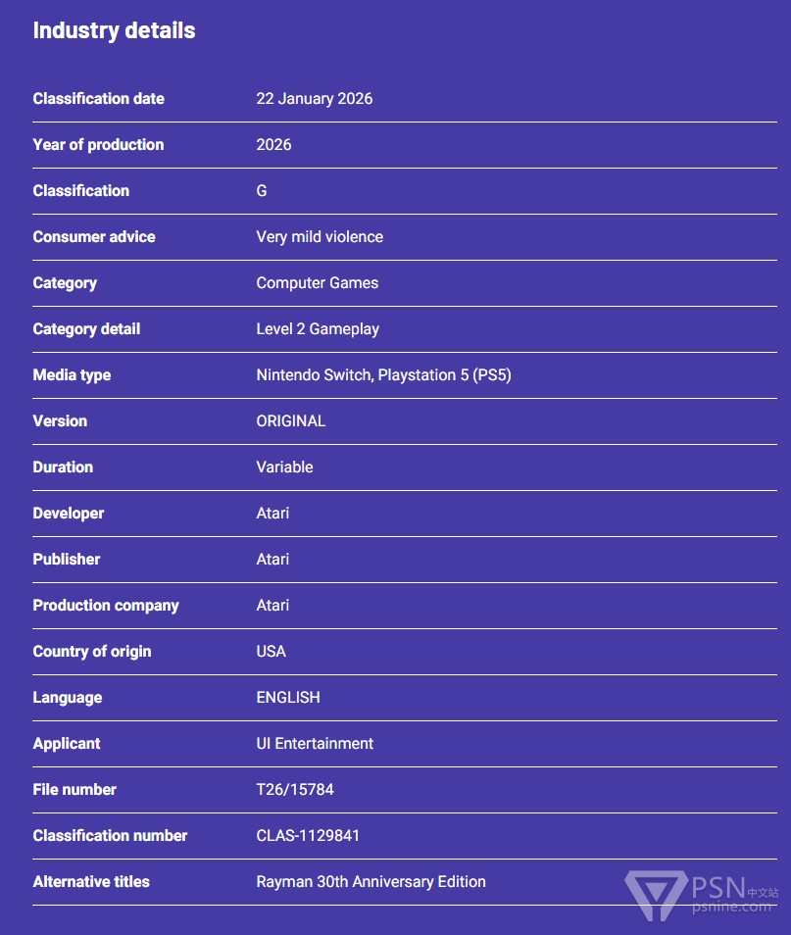Screen dimensions: 791x935
Task: Click the UI Entertainment applicant value
Action: point(315,744)
